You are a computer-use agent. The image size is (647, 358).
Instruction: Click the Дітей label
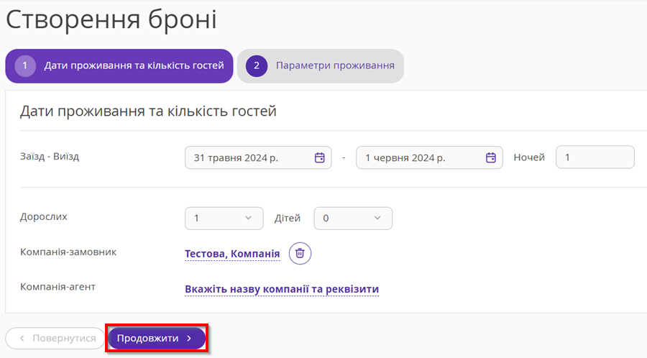pyautogui.click(x=288, y=219)
